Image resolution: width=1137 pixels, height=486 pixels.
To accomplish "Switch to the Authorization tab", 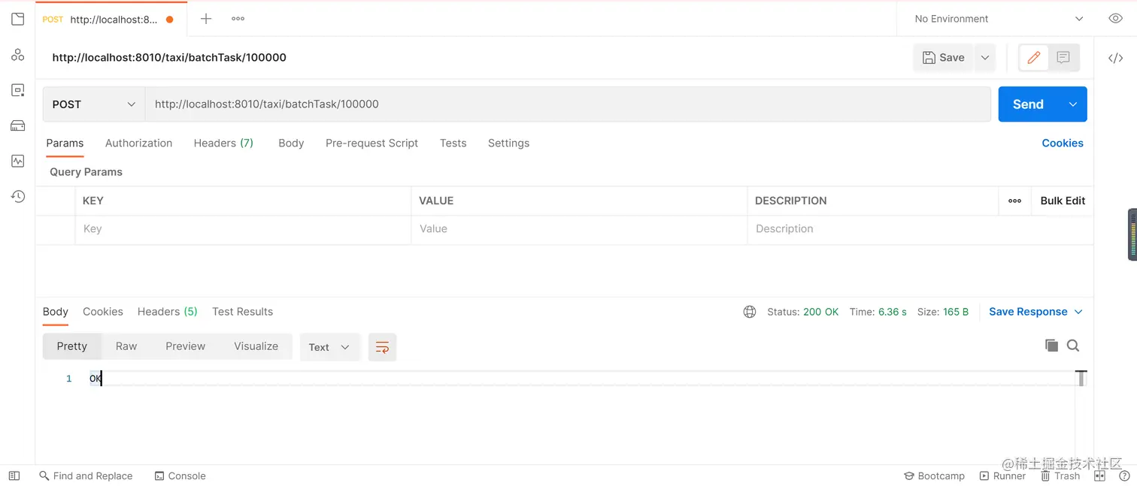I will 138,143.
